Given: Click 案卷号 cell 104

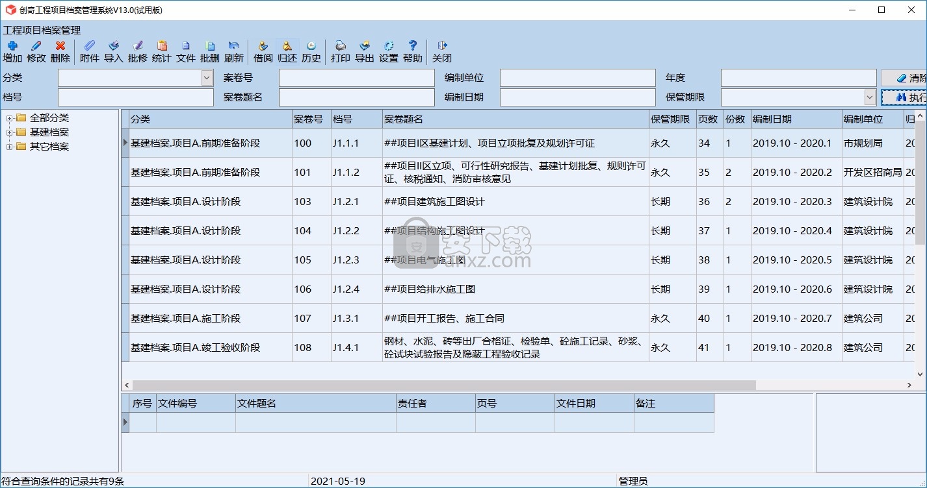Looking at the screenshot, I should pyautogui.click(x=311, y=231).
